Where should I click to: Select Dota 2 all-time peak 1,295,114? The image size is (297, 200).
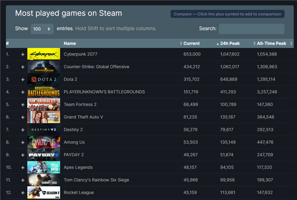click(x=266, y=79)
